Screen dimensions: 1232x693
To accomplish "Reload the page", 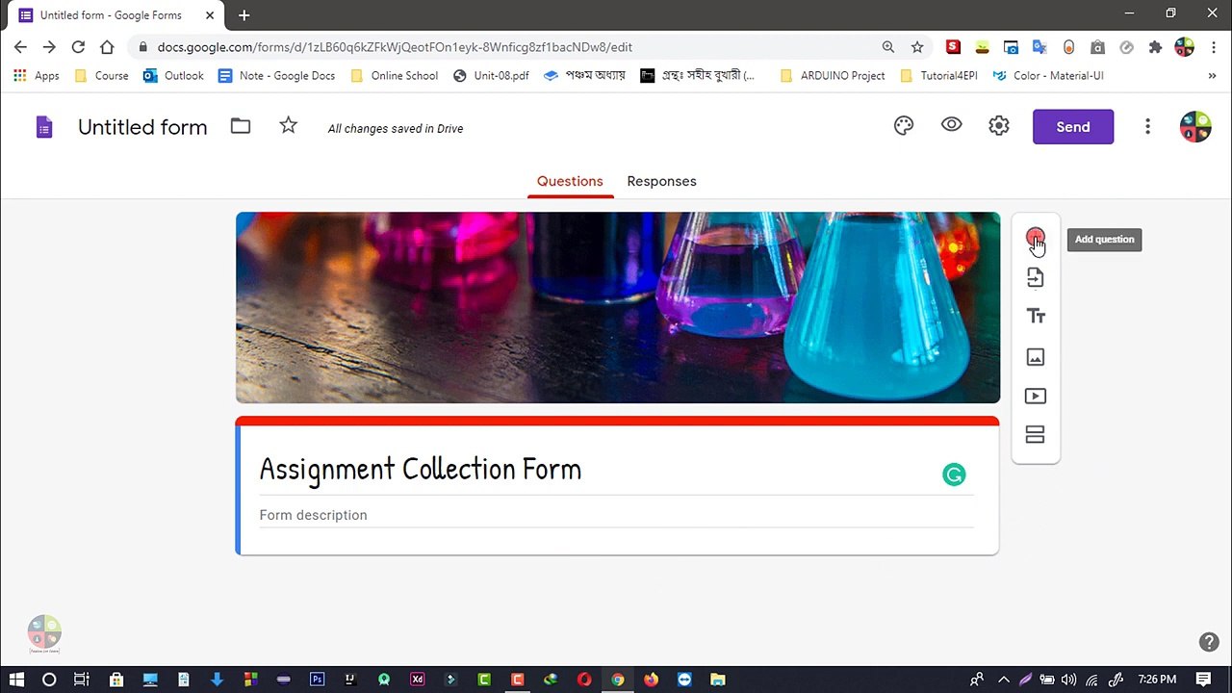I will (78, 46).
